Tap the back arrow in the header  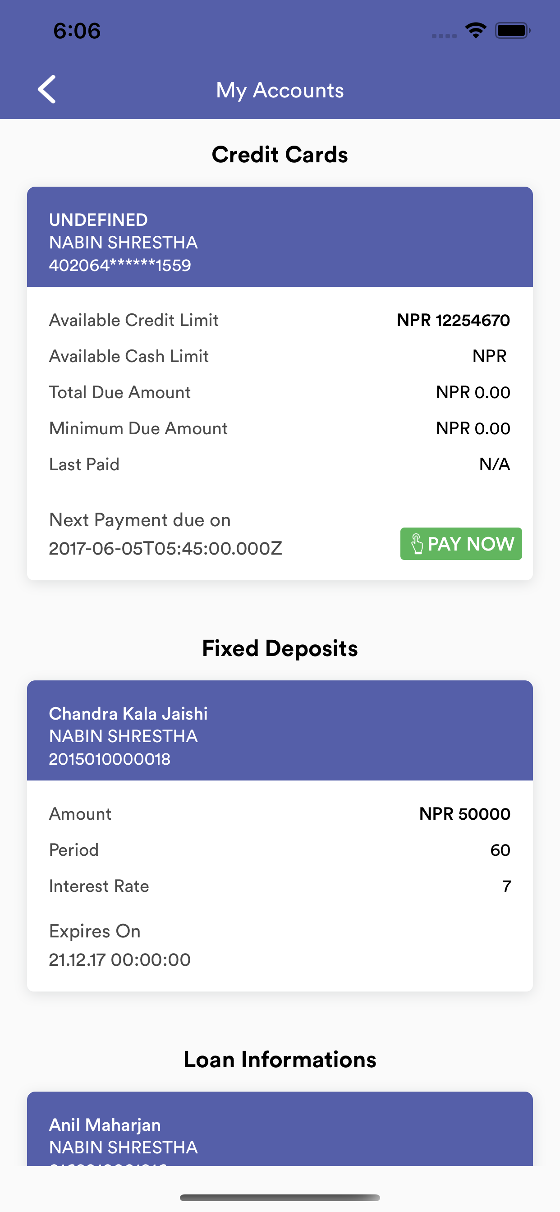coord(46,89)
